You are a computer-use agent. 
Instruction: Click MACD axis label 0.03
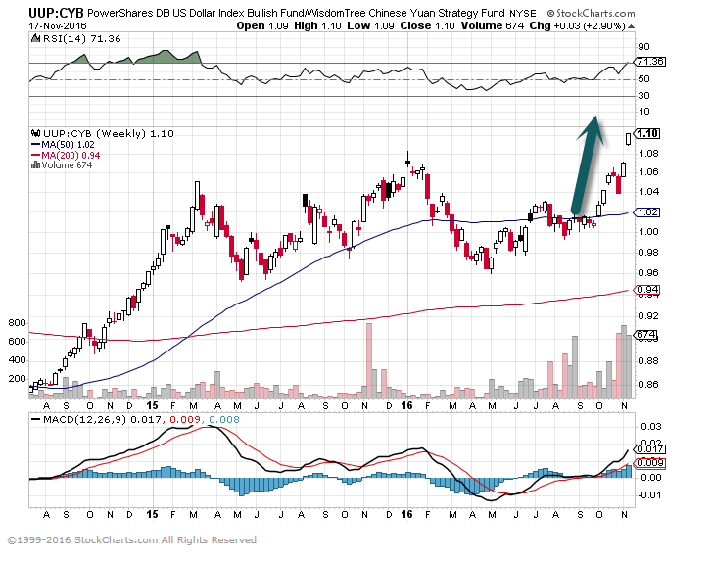coord(650,426)
